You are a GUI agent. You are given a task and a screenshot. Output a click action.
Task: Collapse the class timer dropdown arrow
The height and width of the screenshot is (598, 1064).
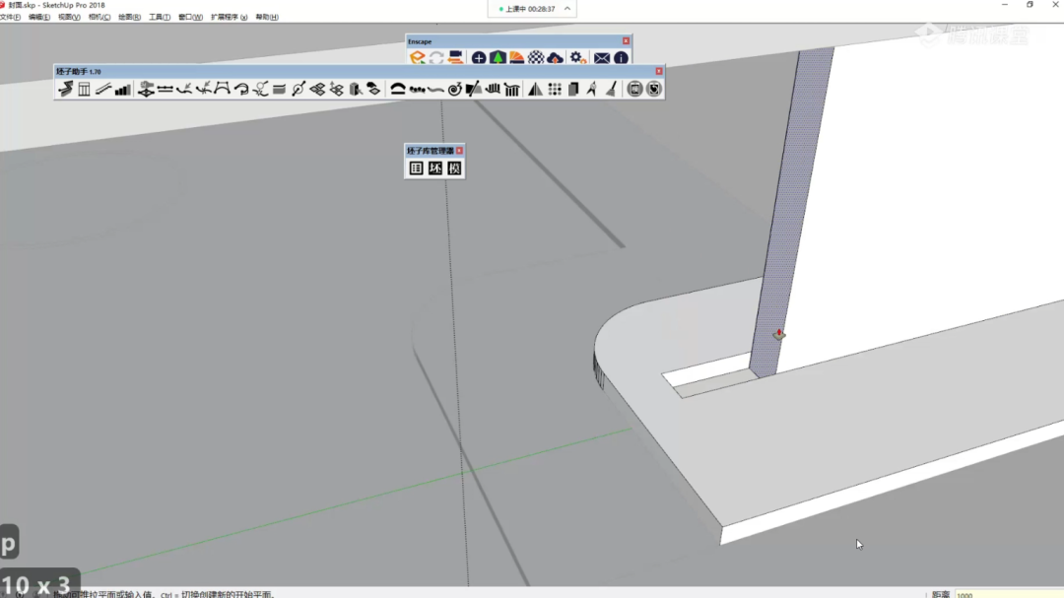point(567,9)
